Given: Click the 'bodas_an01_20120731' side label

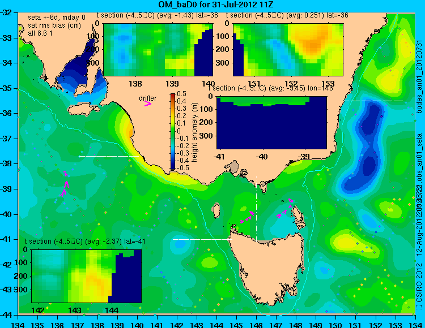Looking at the screenshot, I should (x=419, y=76).
